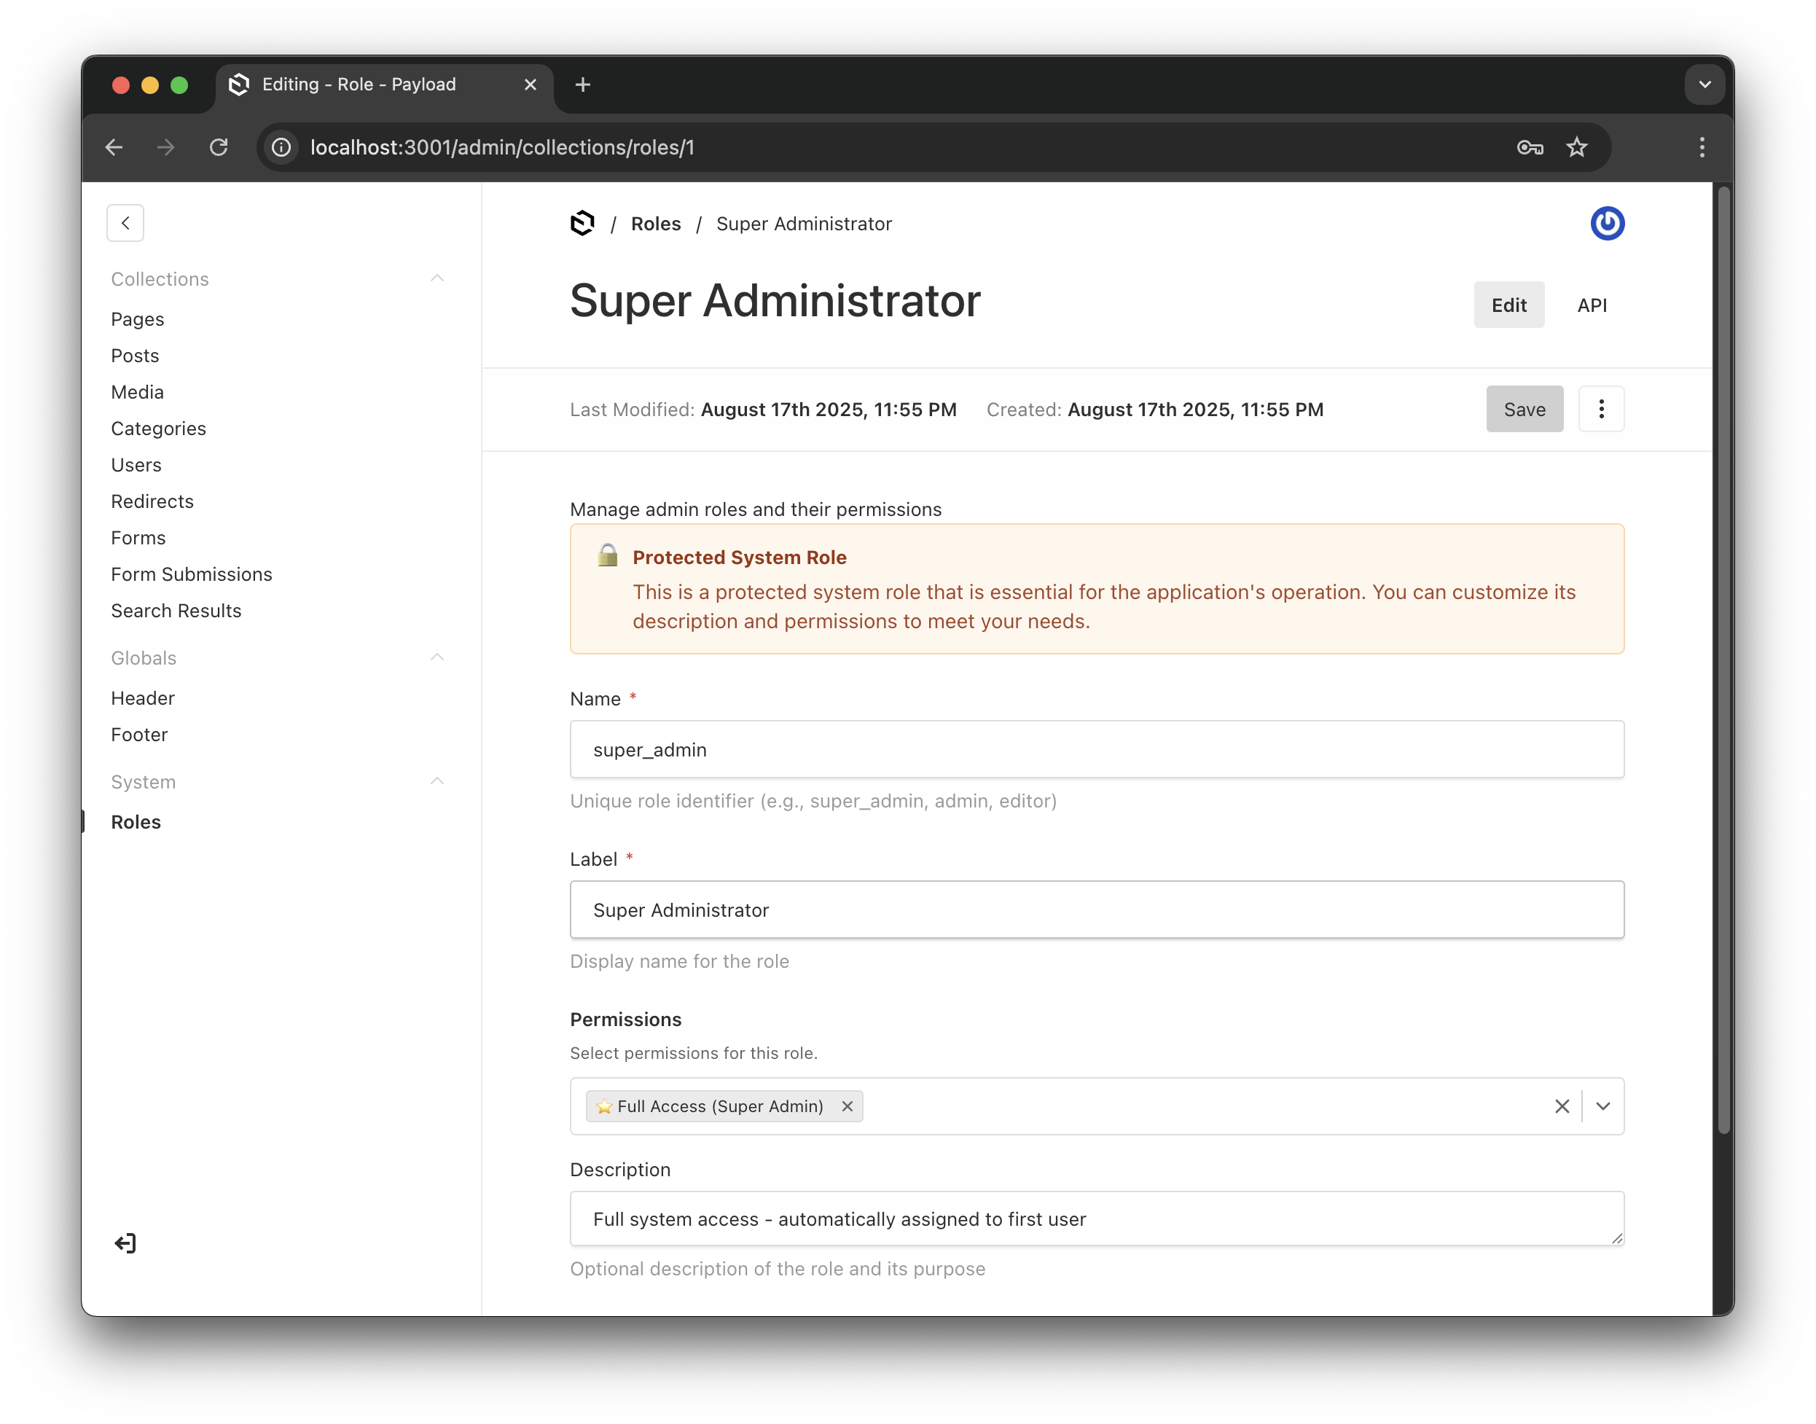Click the Payload logo home breadcrumb icon
The height and width of the screenshot is (1424, 1816).
pos(582,224)
